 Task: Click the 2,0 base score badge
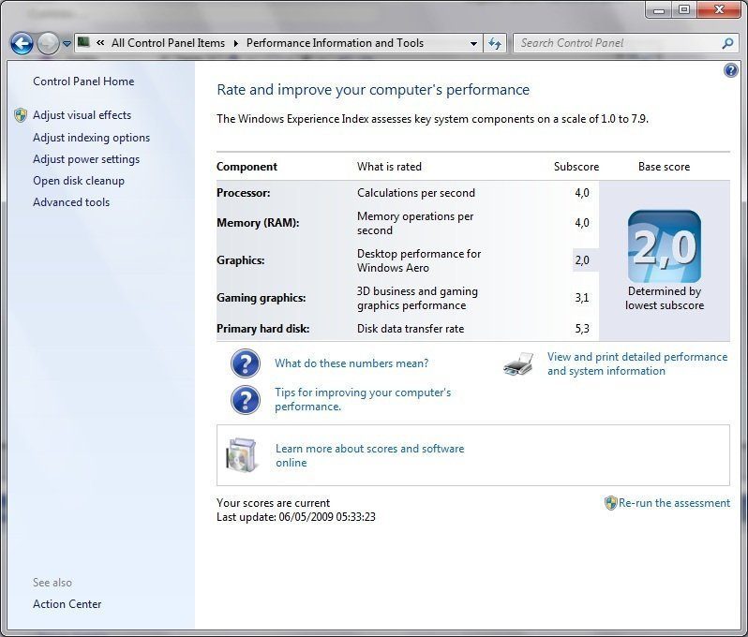pyautogui.click(x=664, y=246)
